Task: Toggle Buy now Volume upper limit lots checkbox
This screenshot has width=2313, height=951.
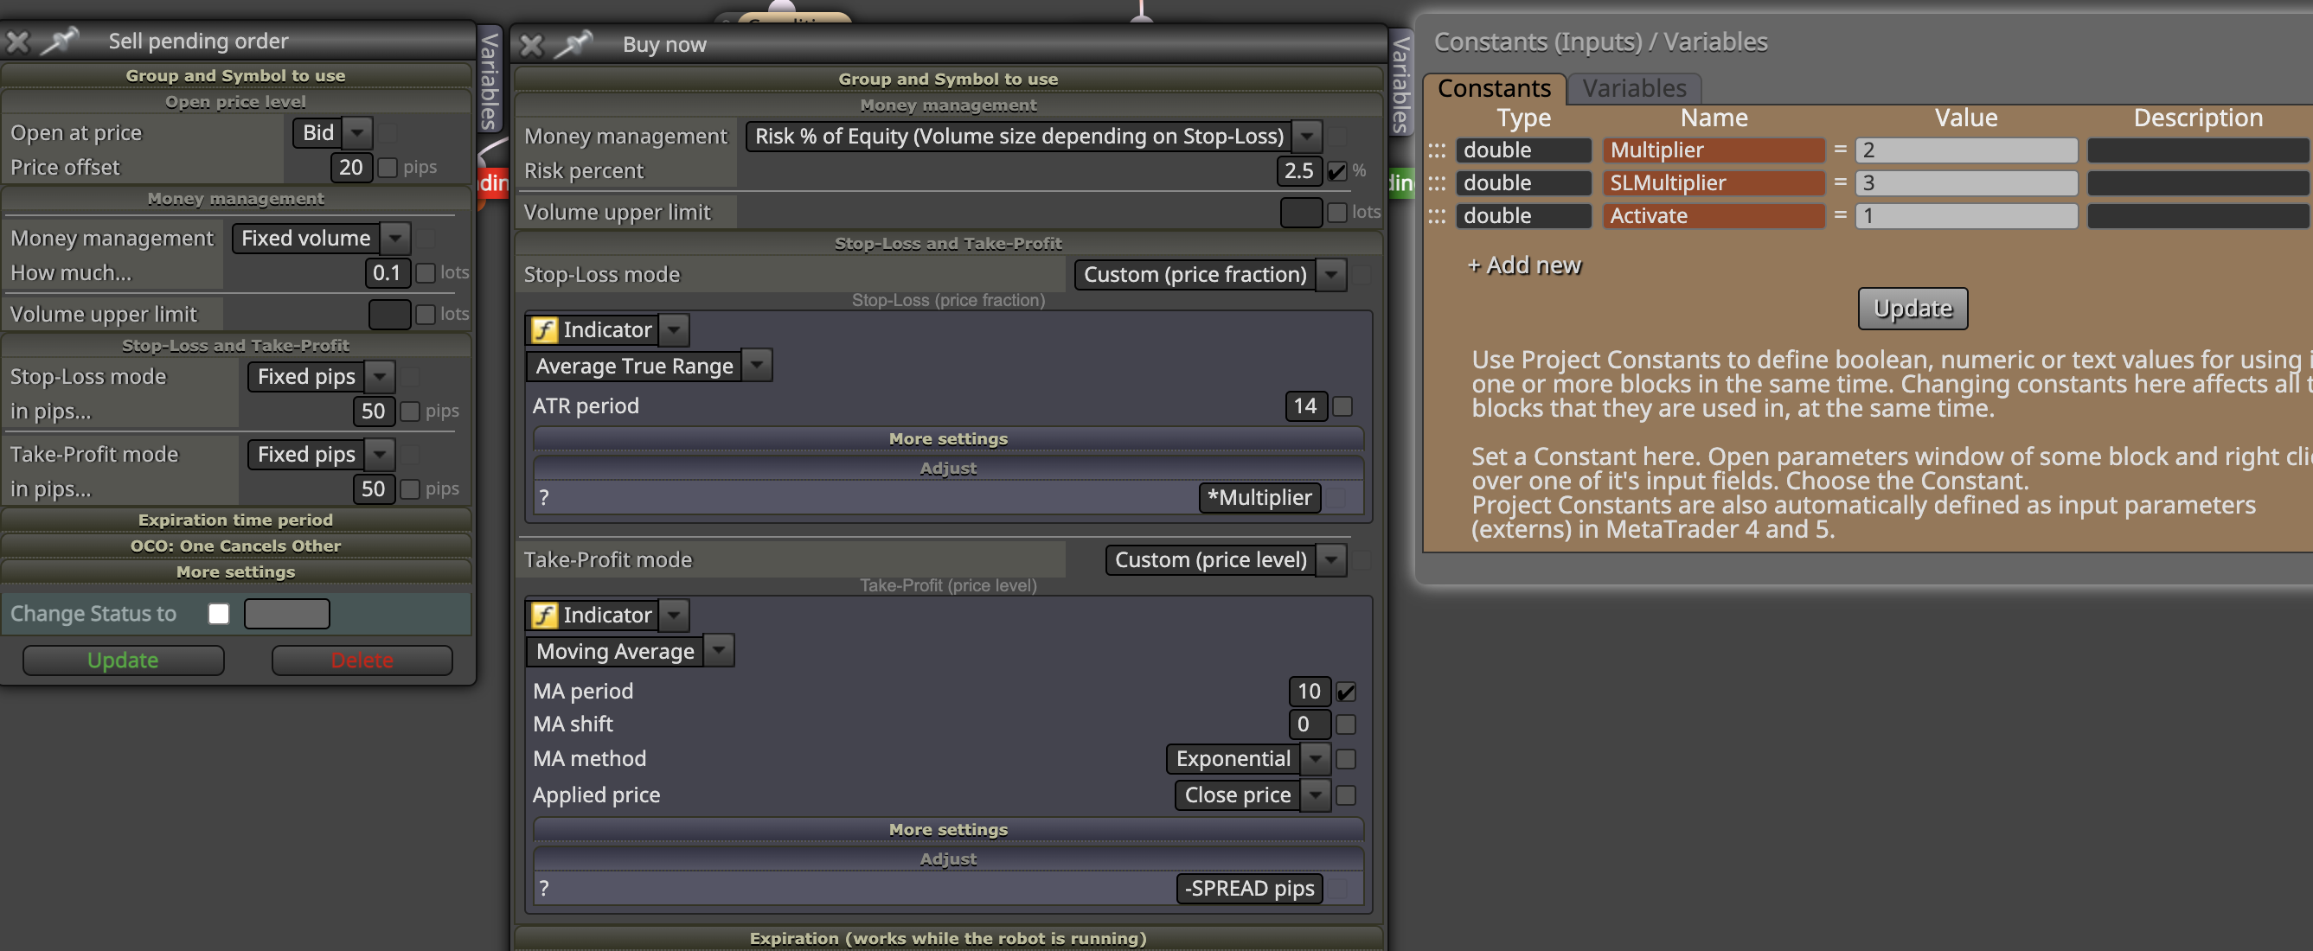Action: [x=1337, y=213]
